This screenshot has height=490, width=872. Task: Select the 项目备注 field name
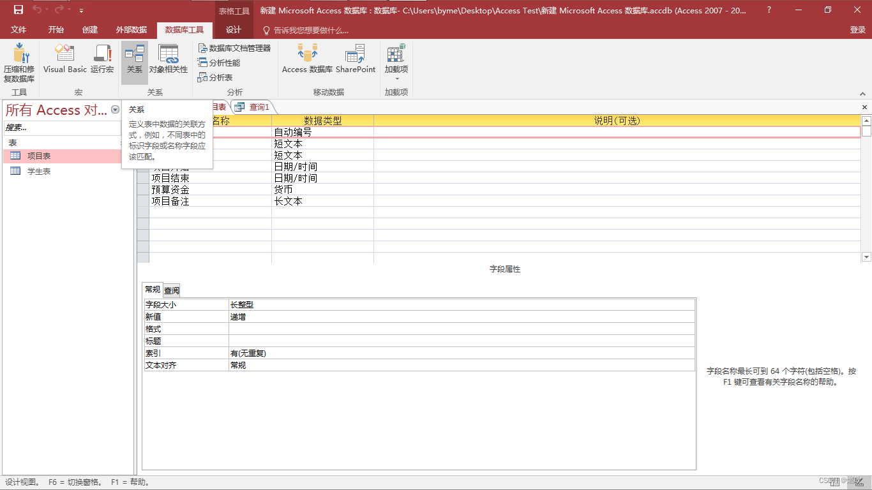click(x=210, y=201)
